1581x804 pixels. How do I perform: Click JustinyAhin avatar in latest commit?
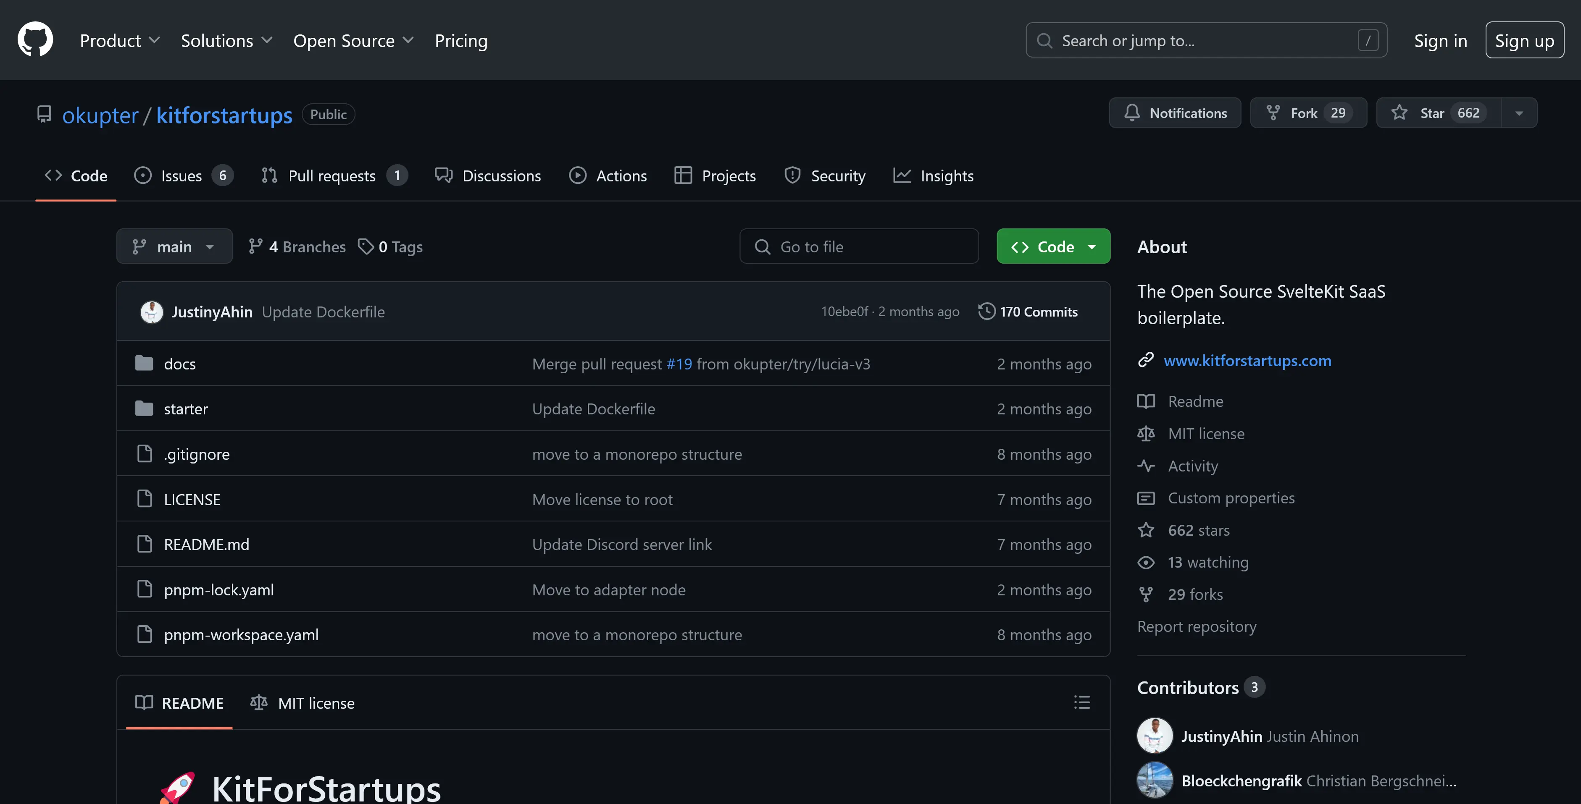pos(152,312)
